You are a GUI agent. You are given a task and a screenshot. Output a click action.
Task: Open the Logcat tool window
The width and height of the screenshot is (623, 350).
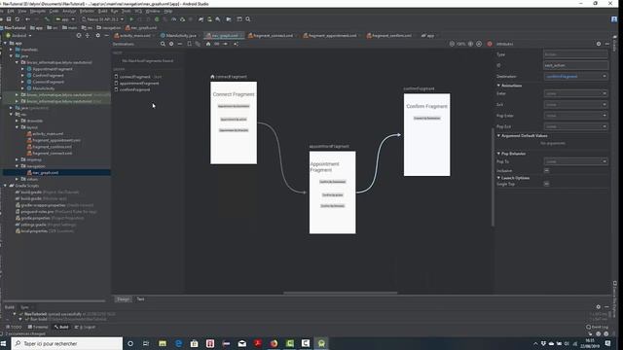pos(86,327)
